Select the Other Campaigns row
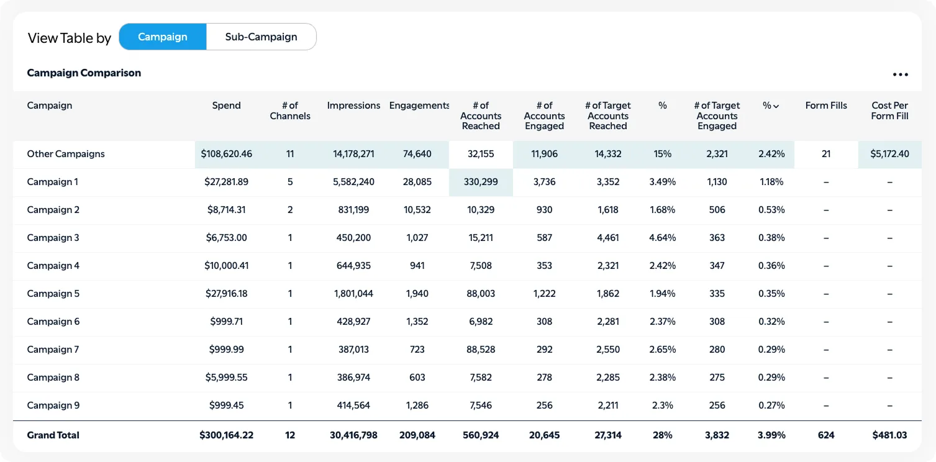 tap(65, 153)
